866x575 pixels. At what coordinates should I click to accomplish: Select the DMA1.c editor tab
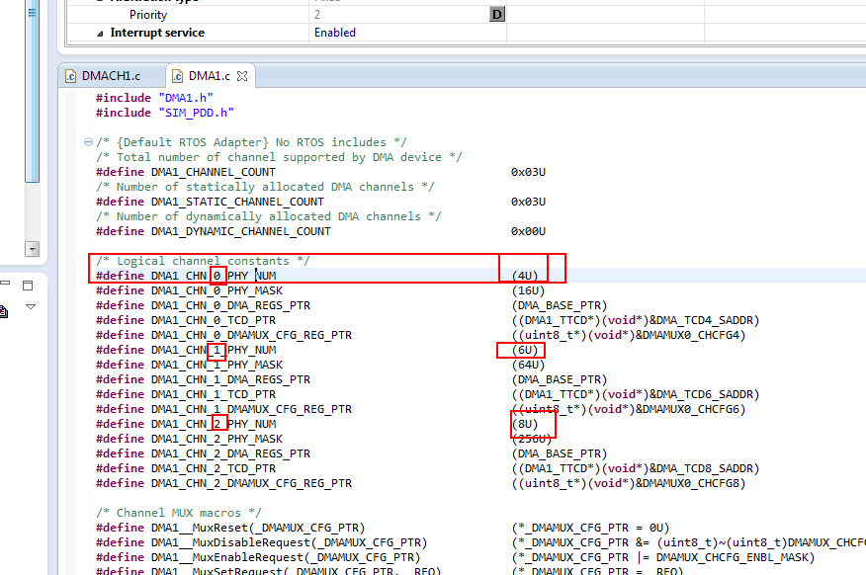[x=209, y=76]
